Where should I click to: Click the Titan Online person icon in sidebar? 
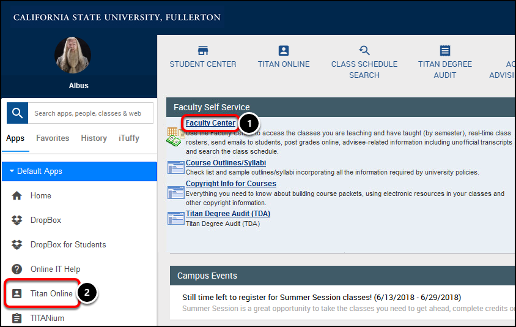[x=17, y=293]
